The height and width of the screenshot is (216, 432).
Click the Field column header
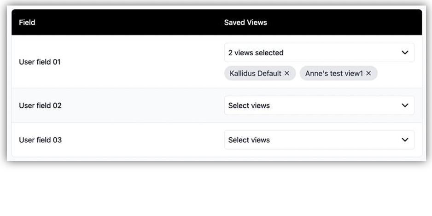pos(27,22)
